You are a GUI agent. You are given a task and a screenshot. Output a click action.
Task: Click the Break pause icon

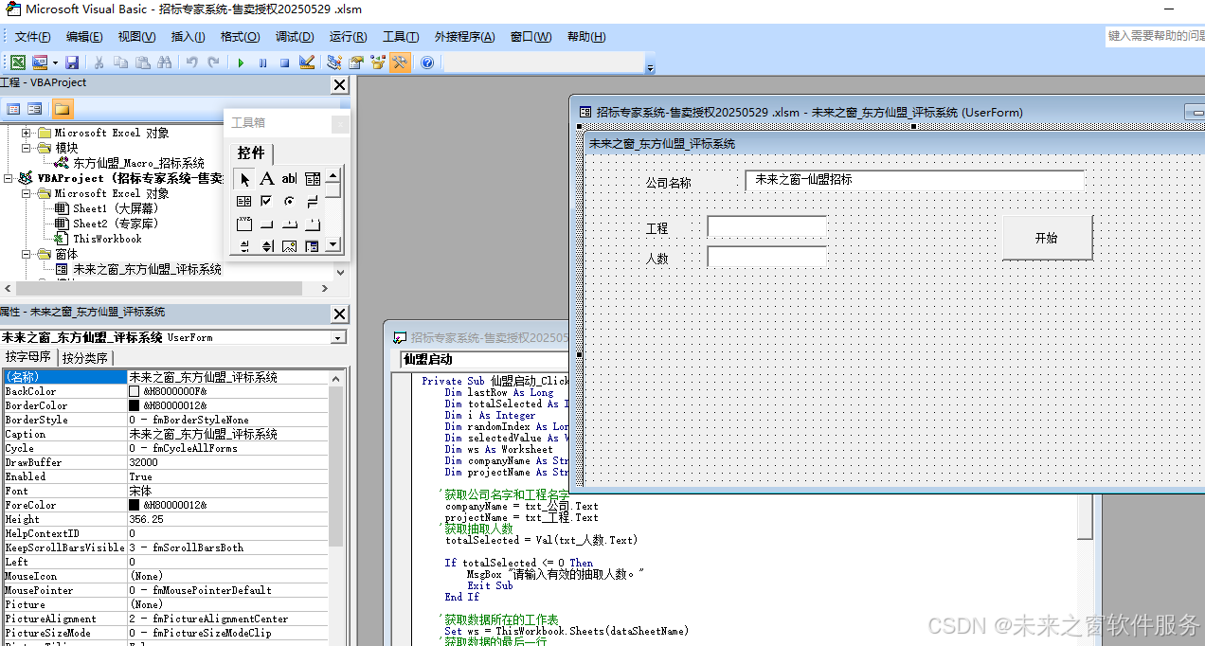tap(262, 63)
